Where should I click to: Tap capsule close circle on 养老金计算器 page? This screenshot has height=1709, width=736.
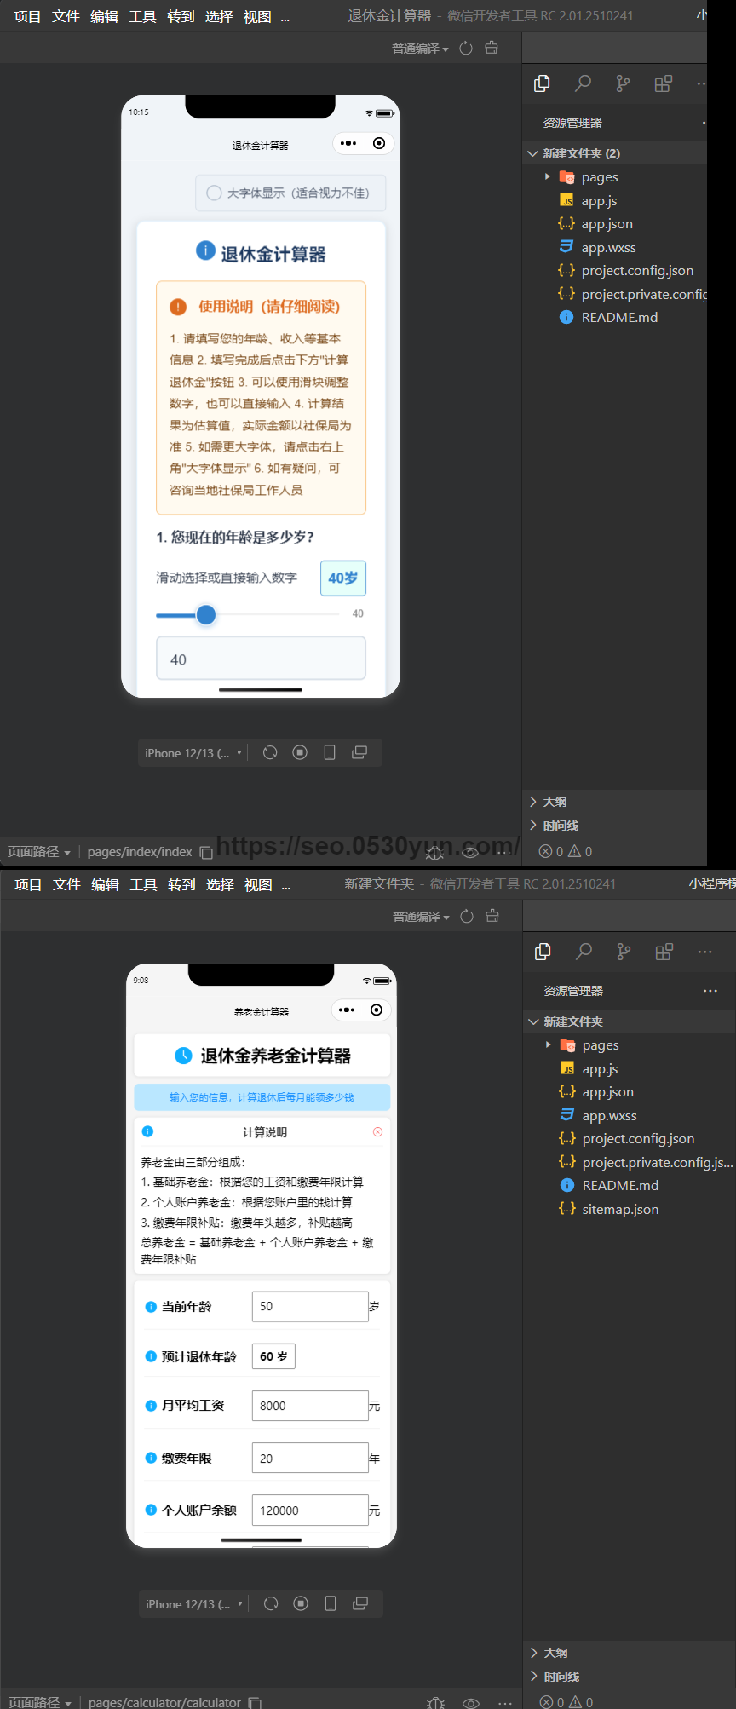tap(377, 1010)
